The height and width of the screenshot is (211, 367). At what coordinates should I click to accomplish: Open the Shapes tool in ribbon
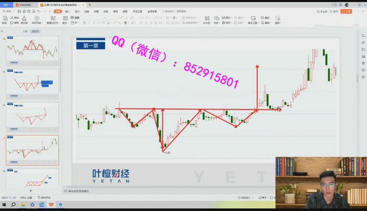[x=217, y=20]
